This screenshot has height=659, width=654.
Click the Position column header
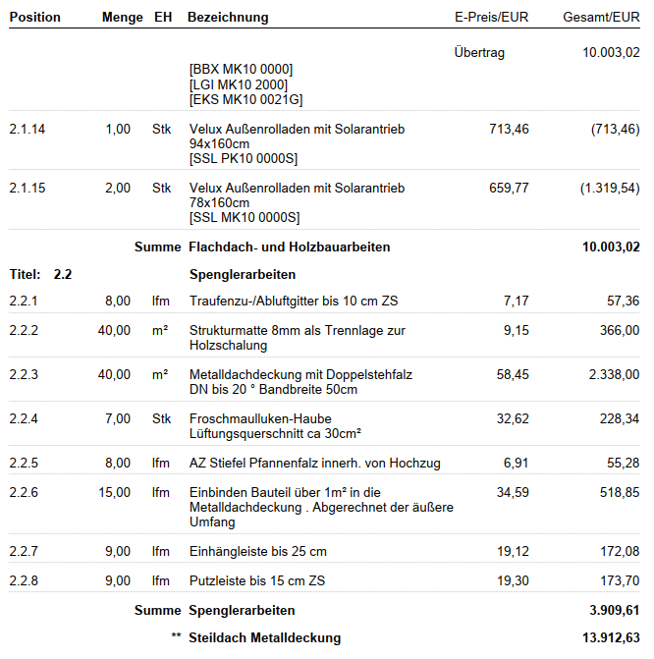coord(35,18)
